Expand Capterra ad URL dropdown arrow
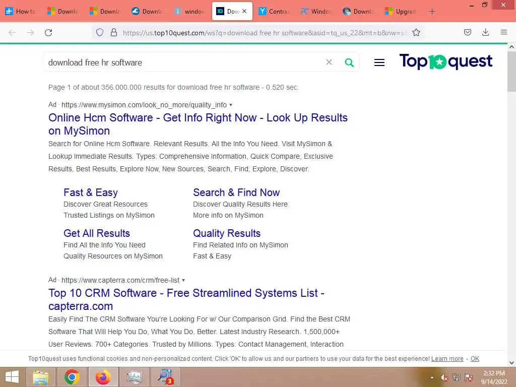Viewport: 516px width, 387px height. pos(183,280)
